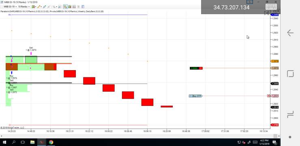Open the chart properties icon
300x146 pixels.
pyautogui.click(x=83, y=7)
